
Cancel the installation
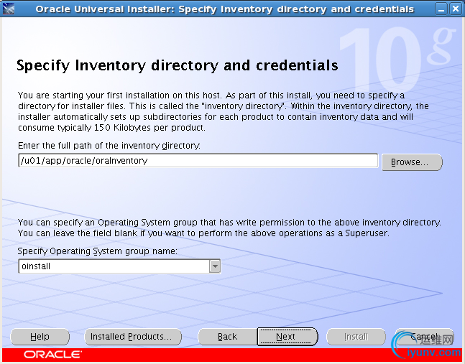424,337
